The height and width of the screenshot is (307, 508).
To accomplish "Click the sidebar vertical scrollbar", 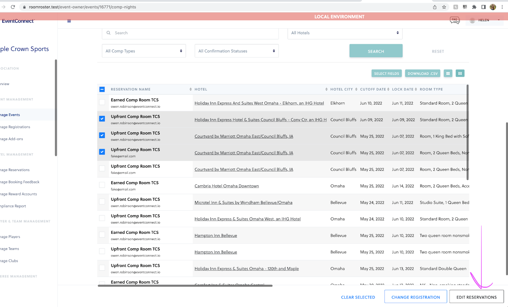I will pyautogui.click(x=56, y=108).
